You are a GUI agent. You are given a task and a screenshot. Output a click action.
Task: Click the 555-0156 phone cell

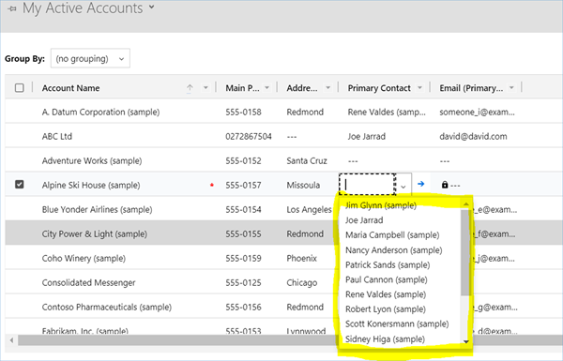[243, 308]
